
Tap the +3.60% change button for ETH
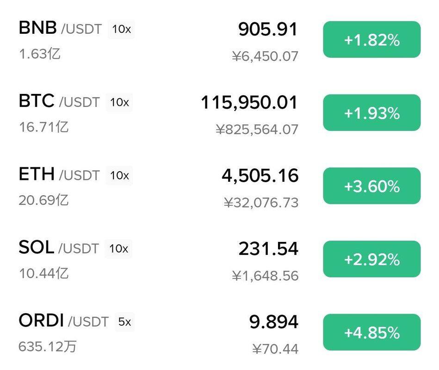pyautogui.click(x=372, y=186)
